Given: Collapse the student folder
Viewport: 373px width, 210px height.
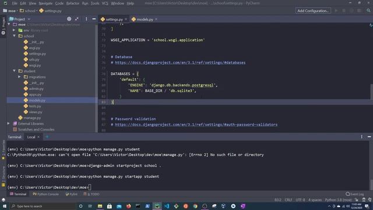Looking at the screenshot, I should coord(14,71).
